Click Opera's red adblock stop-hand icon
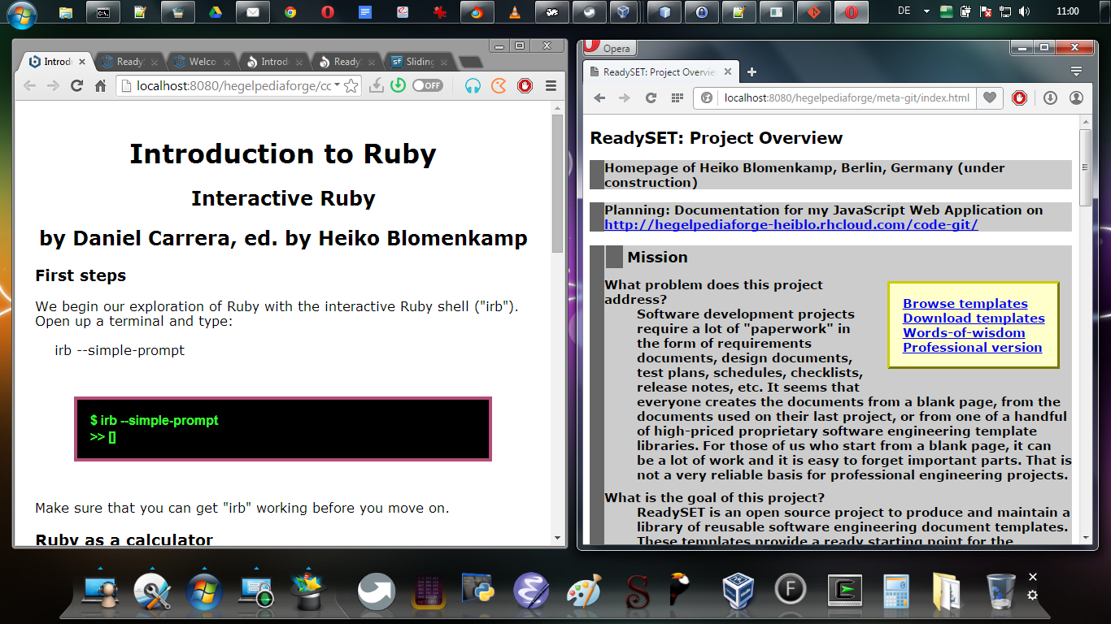Image resolution: width=1111 pixels, height=624 pixels. click(x=1019, y=97)
